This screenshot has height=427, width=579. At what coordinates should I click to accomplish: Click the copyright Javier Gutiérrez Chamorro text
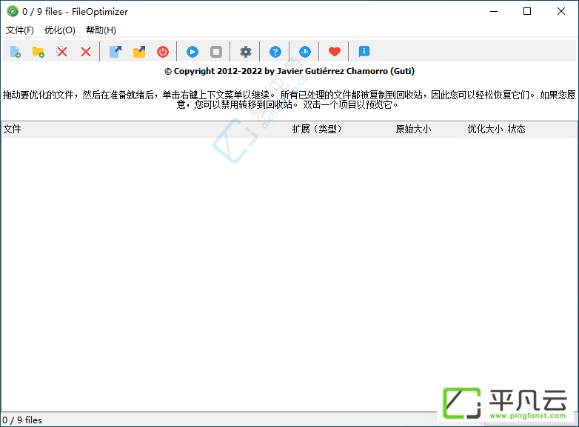[x=289, y=71]
